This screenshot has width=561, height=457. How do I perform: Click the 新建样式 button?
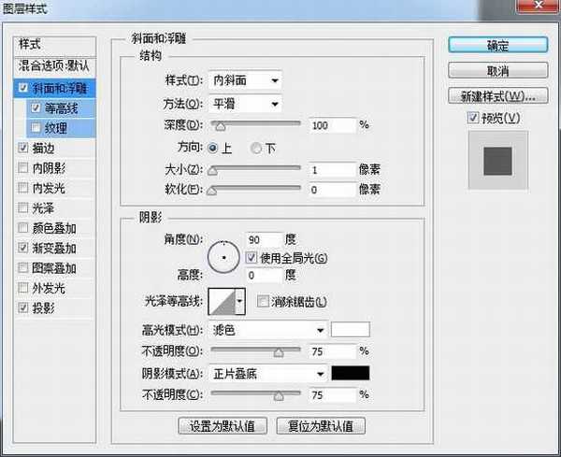click(497, 96)
